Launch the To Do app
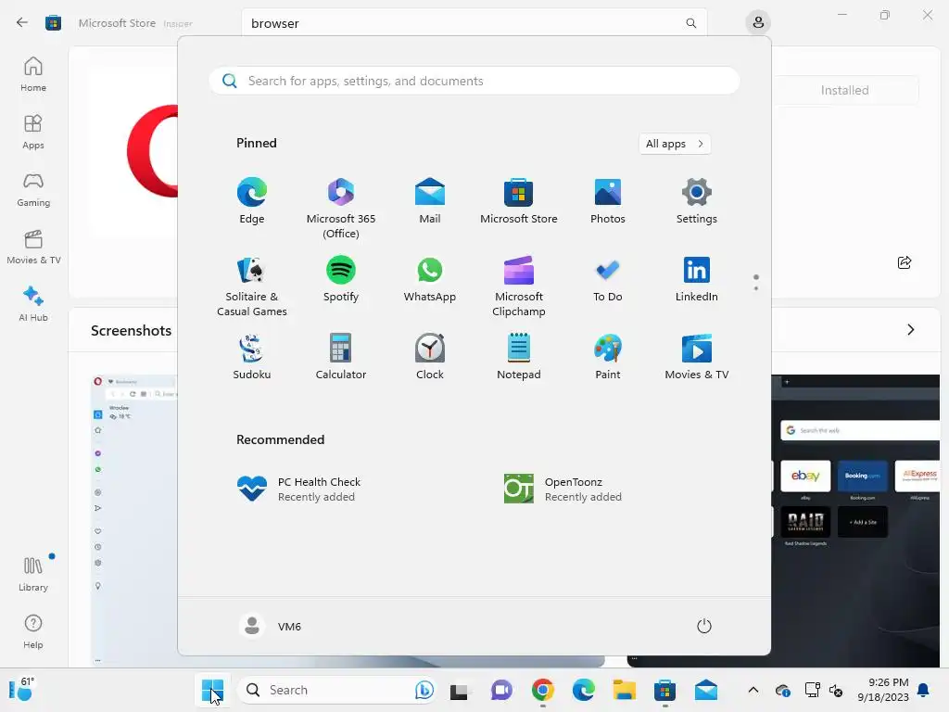The height and width of the screenshot is (712, 949). click(x=608, y=280)
